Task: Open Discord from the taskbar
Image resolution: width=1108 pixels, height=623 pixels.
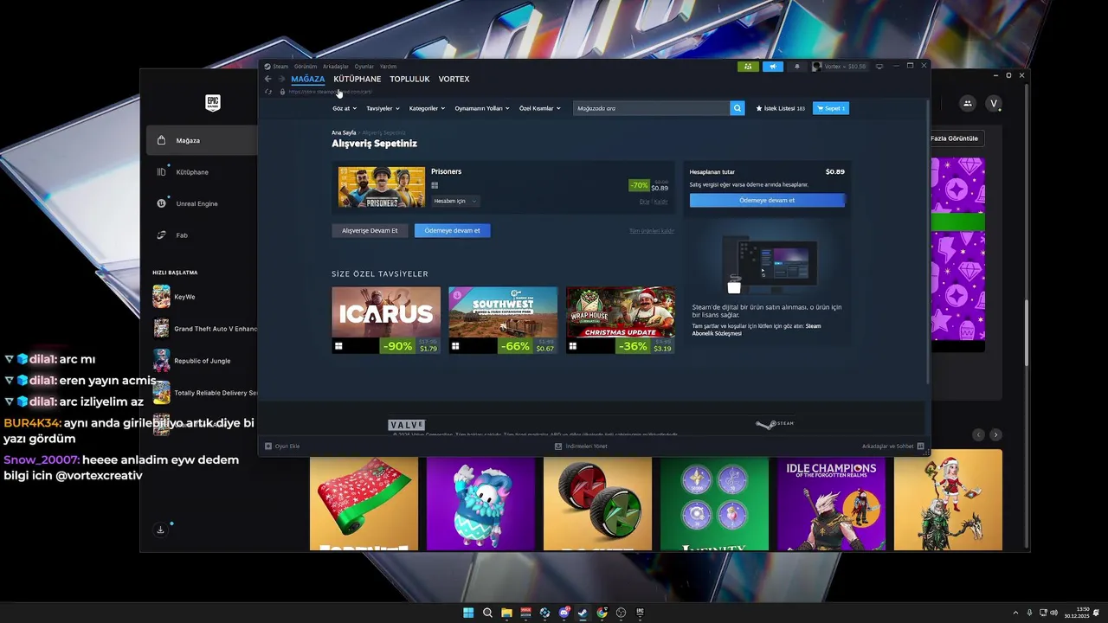Action: 564,613
